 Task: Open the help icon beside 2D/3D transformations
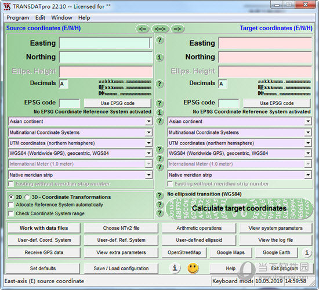(159, 195)
